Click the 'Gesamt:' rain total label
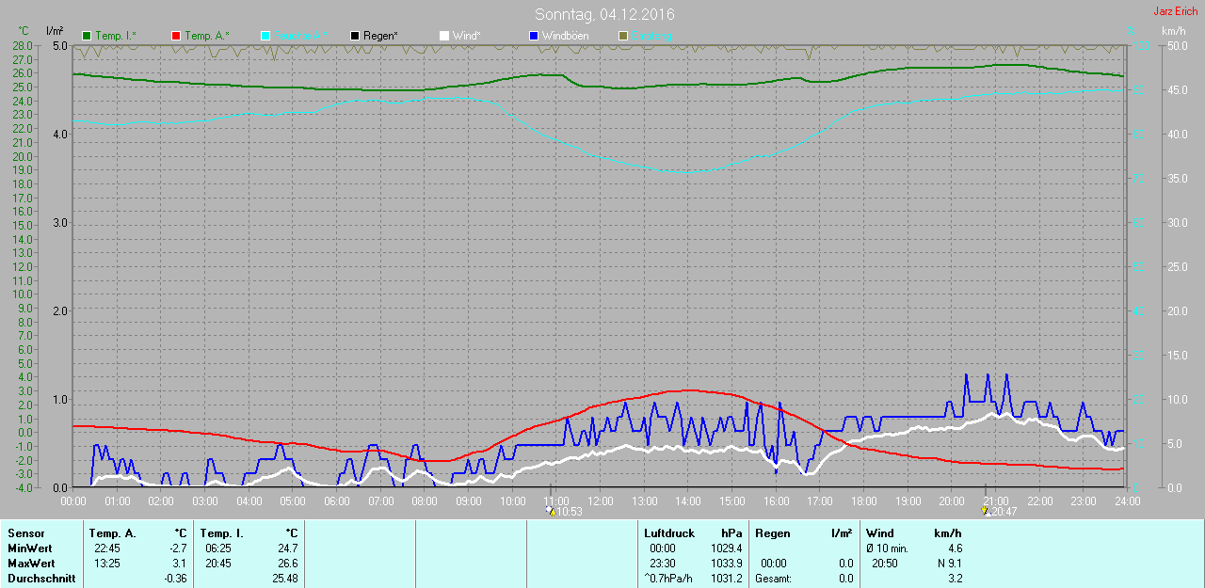The image size is (1205, 588). pyautogui.click(x=773, y=579)
